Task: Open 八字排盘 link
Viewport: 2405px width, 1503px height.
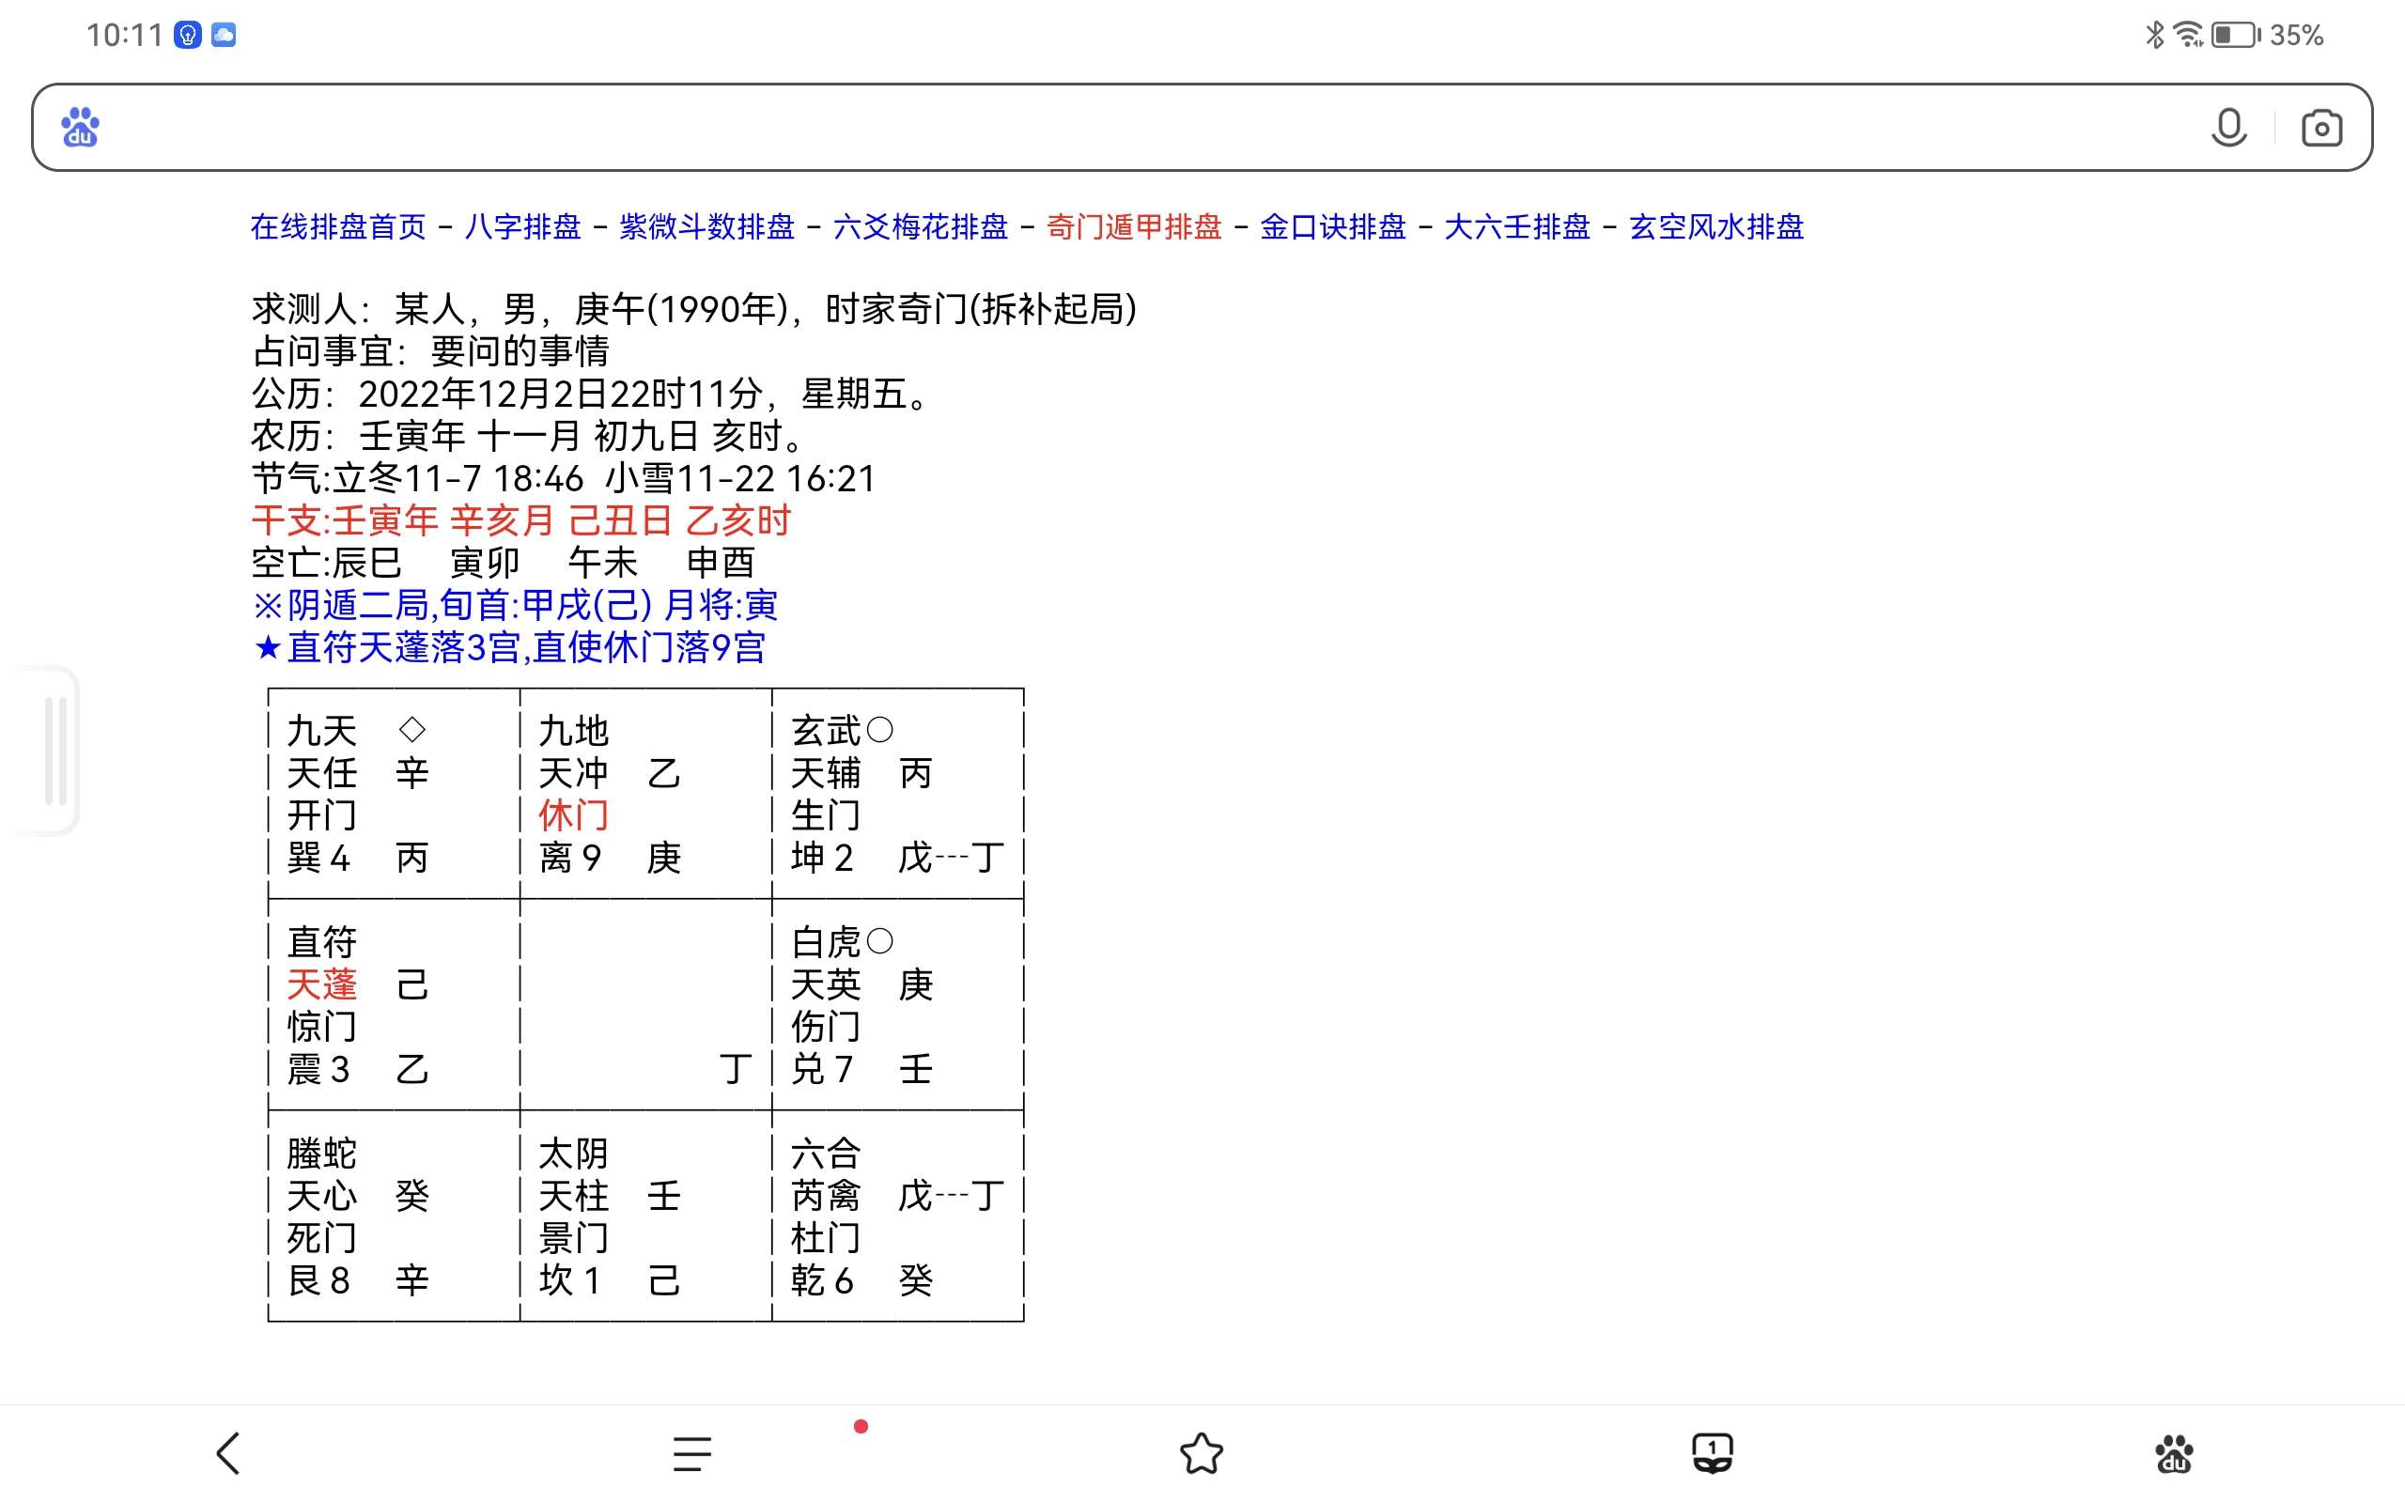Action: [522, 226]
